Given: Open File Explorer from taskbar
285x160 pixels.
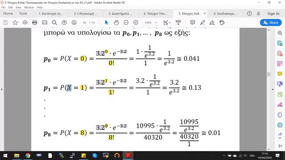Looking at the screenshot, I should point(17,156).
